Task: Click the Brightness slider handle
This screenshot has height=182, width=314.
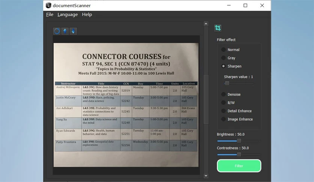Action: click(x=239, y=141)
